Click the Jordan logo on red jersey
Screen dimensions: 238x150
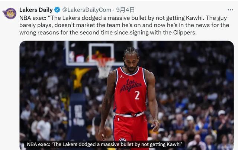tap(122, 76)
